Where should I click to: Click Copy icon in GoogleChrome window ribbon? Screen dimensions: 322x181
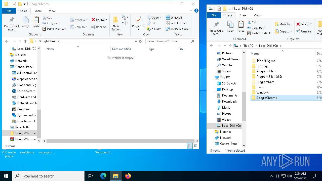coord(25,22)
